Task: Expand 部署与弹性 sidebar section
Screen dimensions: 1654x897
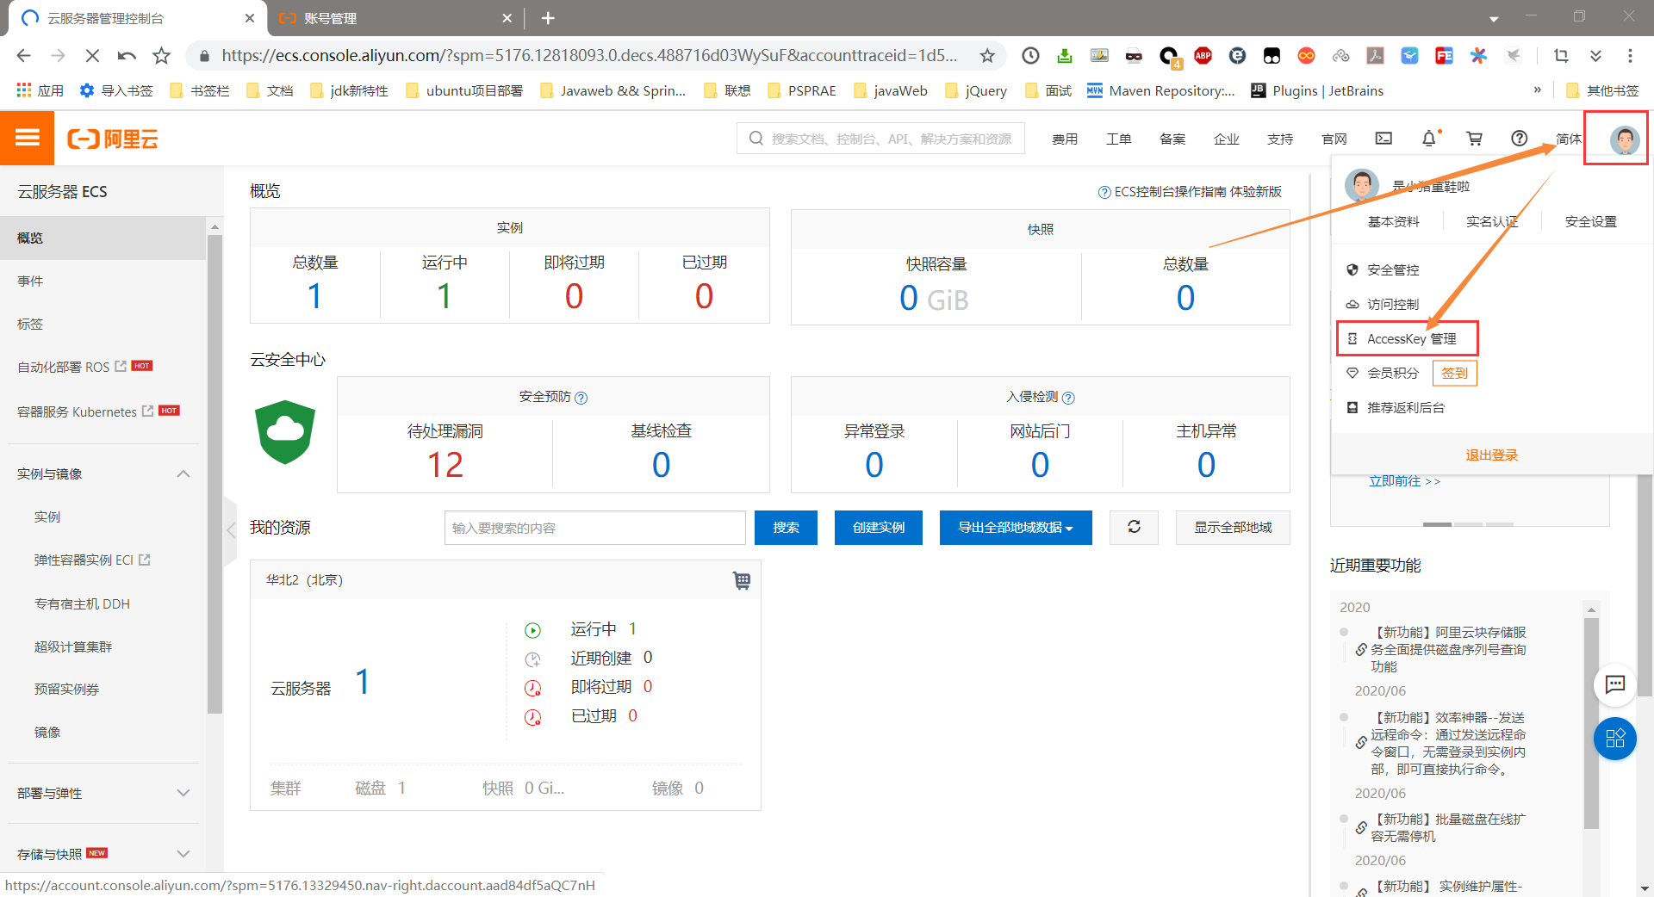Action: click(x=183, y=793)
